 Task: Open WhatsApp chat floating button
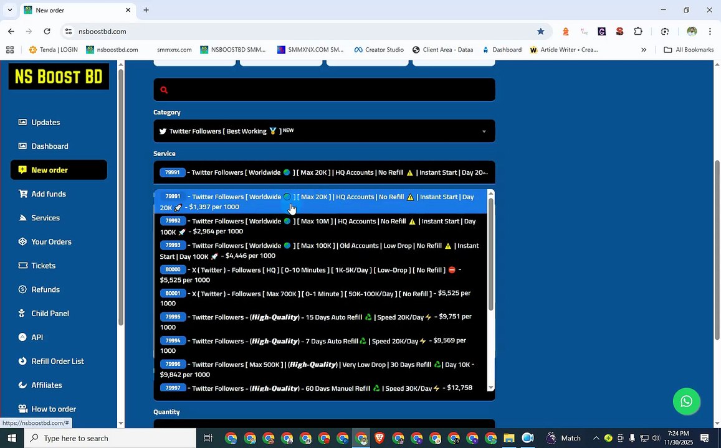click(686, 401)
